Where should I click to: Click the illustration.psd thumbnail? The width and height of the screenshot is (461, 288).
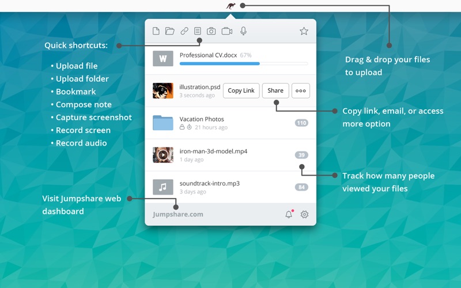pyautogui.click(x=163, y=90)
